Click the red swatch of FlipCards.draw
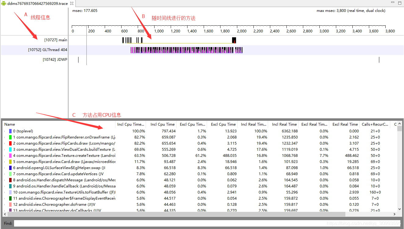This screenshot has height=229, width=404. [x=10, y=143]
